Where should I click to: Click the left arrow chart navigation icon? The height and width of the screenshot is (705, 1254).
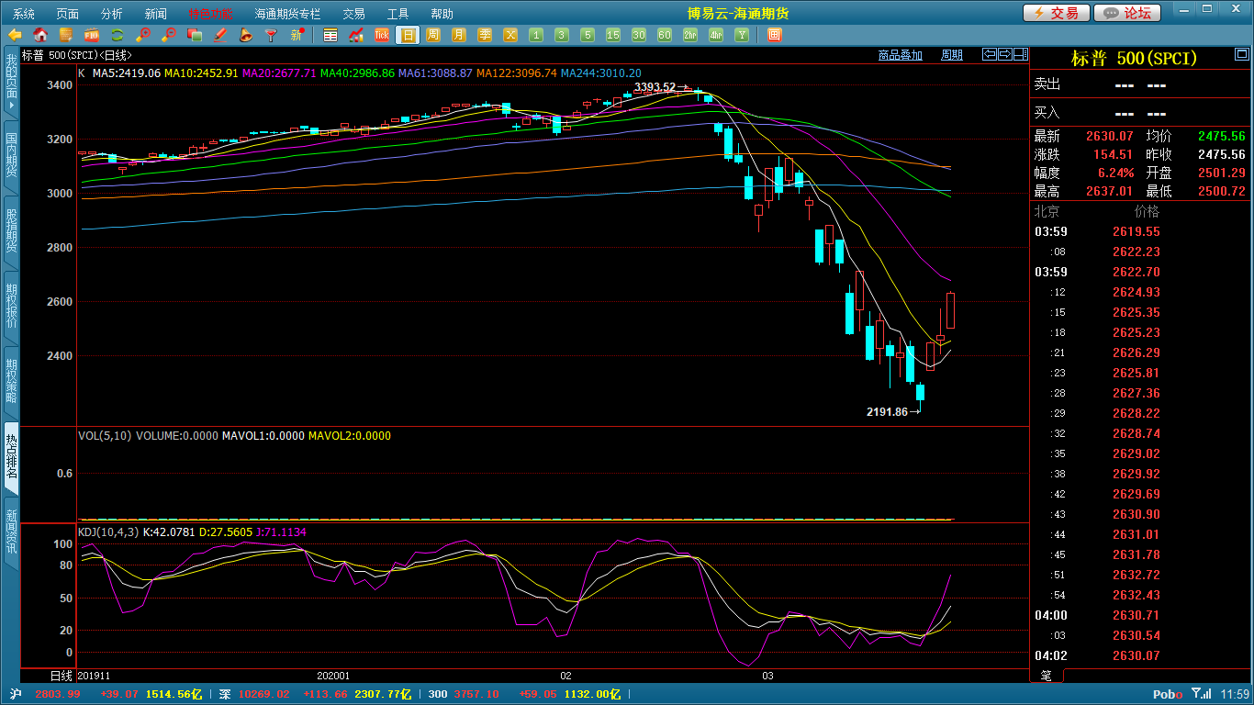coord(990,54)
